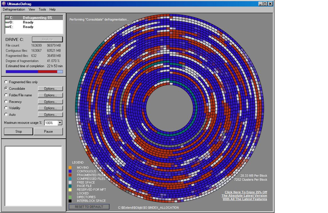The width and height of the screenshot is (328, 213).
Task: Click the 'Ready' status of drive D:
Action: [28, 22]
